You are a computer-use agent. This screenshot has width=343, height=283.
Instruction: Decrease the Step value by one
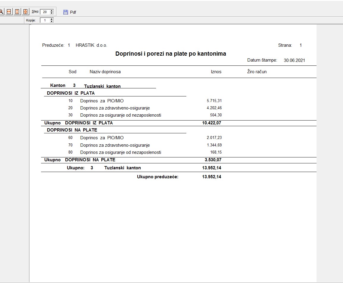[x=52, y=13]
